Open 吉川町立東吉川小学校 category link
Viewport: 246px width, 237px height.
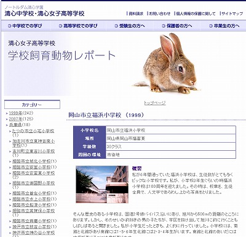(x=33, y=151)
